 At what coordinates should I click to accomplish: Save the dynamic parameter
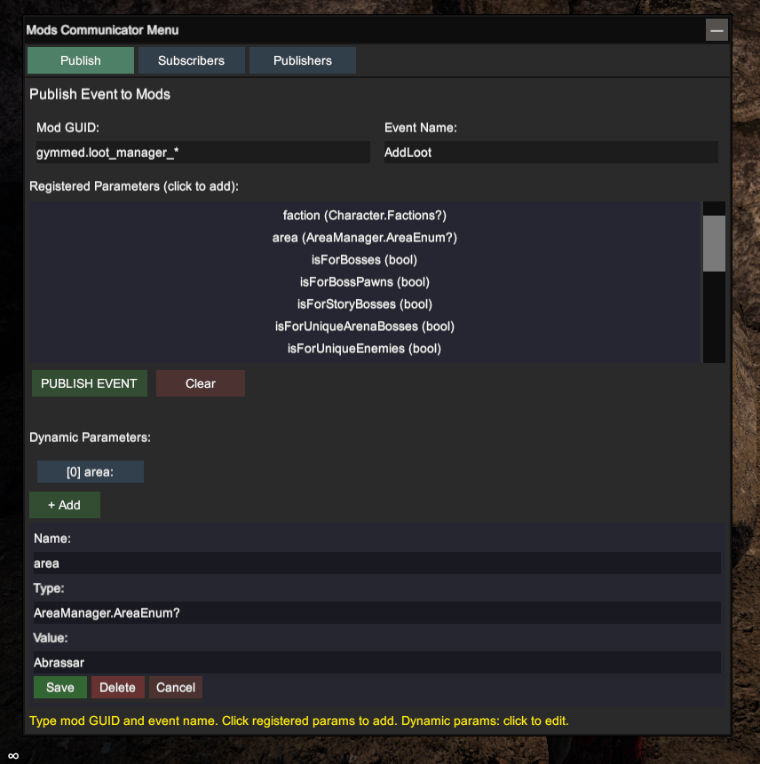[x=60, y=688]
